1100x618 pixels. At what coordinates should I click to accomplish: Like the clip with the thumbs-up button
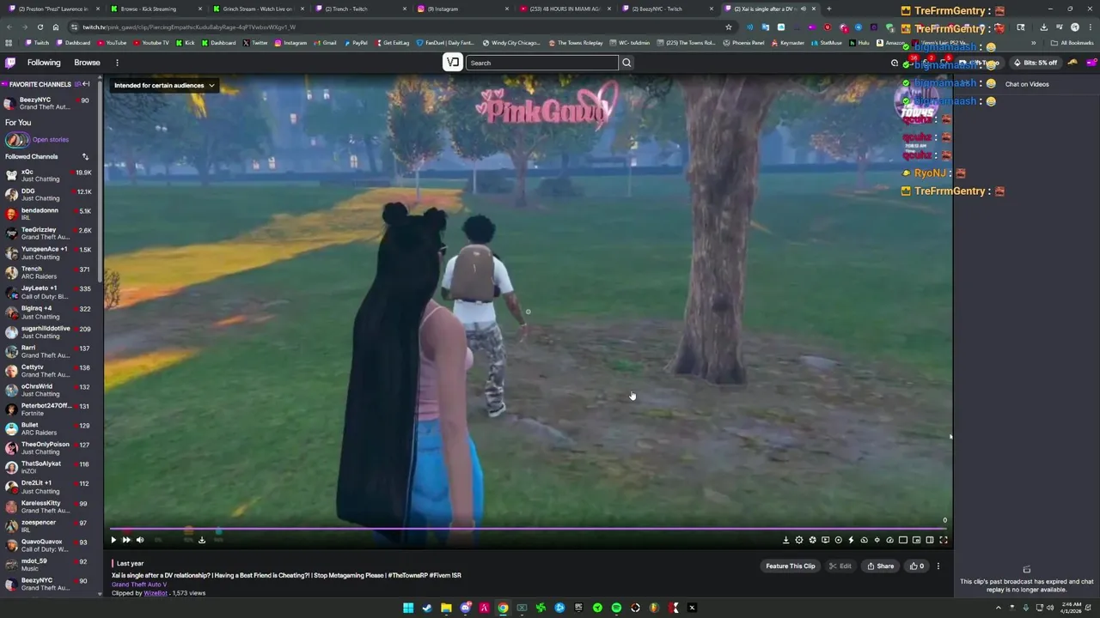917,566
